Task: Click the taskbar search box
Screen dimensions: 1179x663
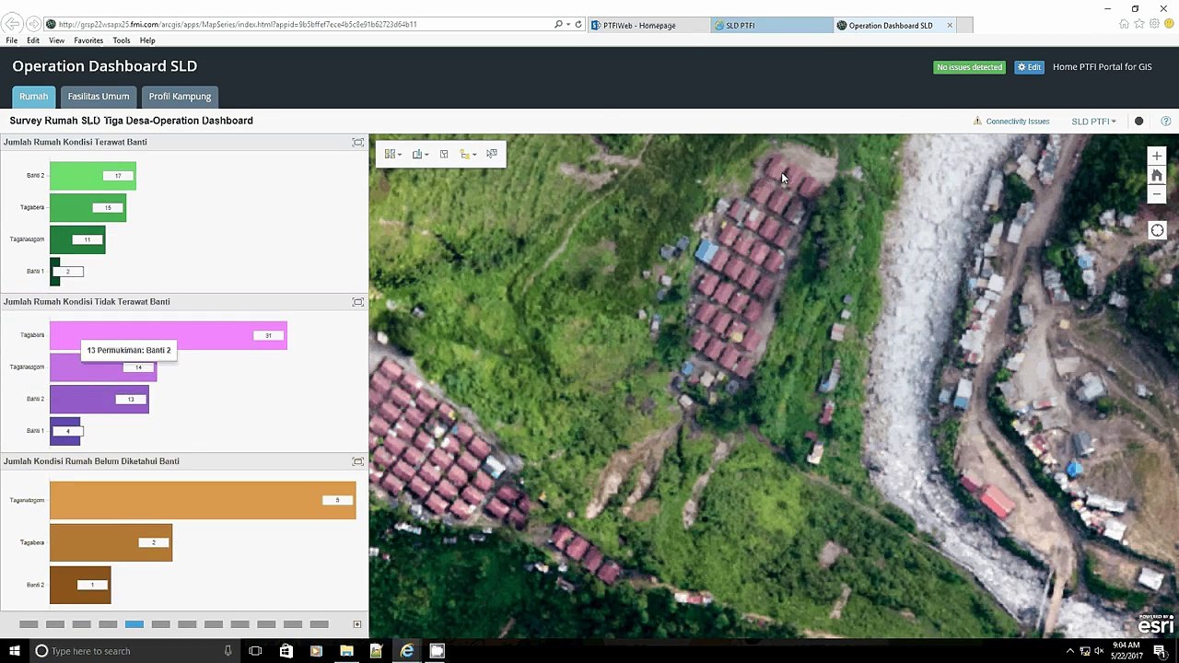Action: coord(134,651)
